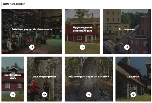Image resolution: width=152 pixels, height=103 pixels.
Task: Open the Munkhyttans skola title link
Action: point(13,77)
